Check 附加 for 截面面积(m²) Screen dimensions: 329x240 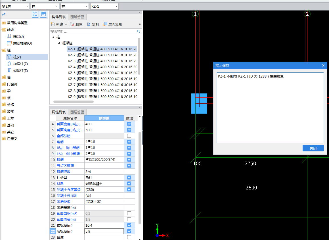point(129,213)
